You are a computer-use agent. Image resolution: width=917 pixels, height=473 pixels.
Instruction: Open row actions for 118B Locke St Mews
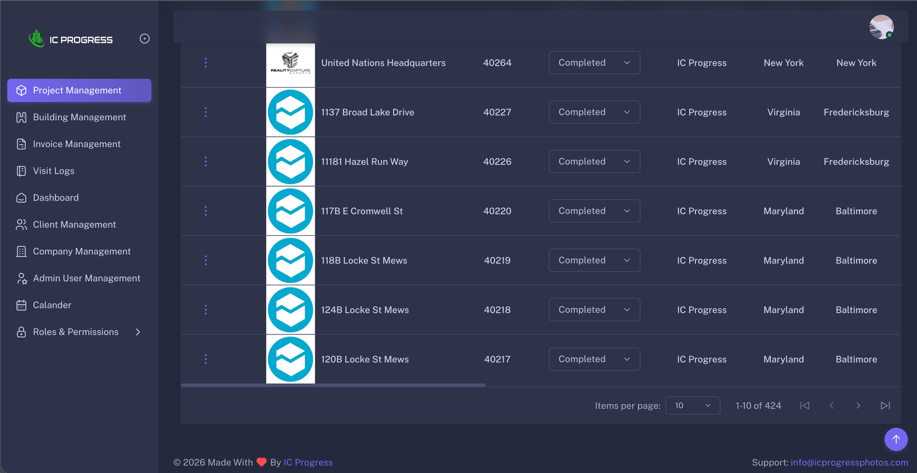click(x=206, y=261)
